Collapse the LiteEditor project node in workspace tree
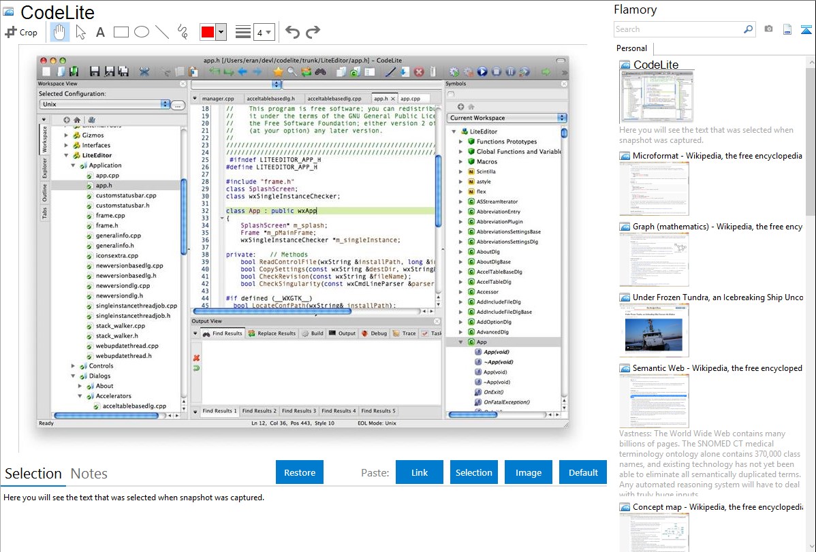This screenshot has width=816, height=552. click(67, 155)
